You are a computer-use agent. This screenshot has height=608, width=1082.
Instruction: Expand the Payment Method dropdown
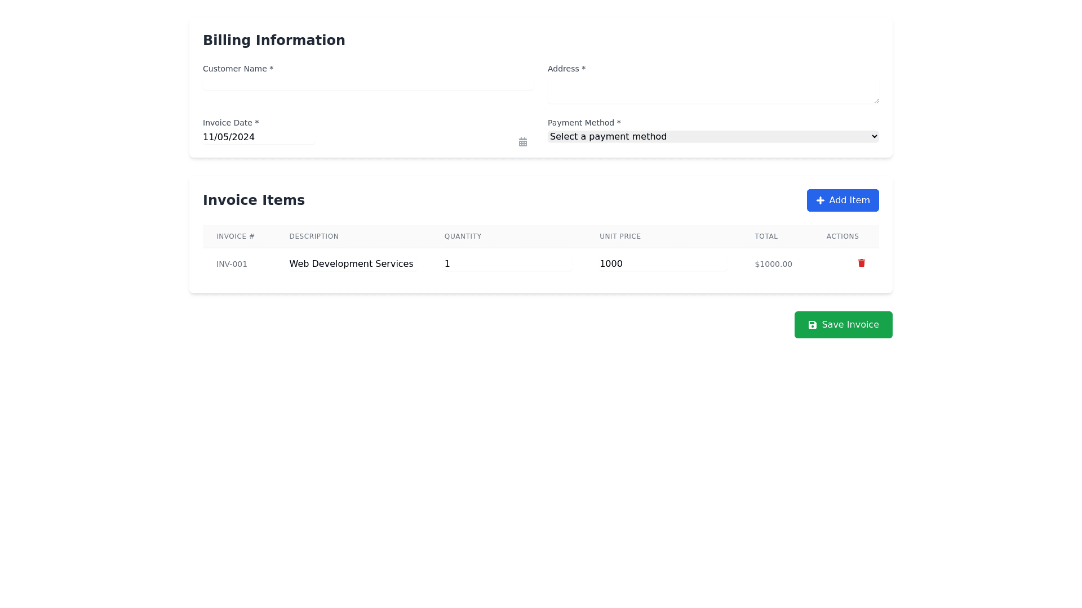point(713,137)
